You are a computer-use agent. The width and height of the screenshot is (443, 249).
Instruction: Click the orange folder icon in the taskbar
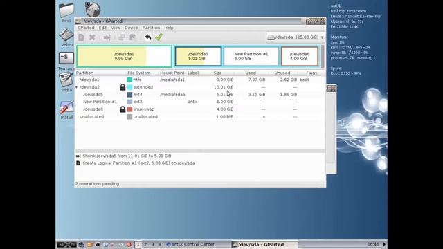coord(90,244)
